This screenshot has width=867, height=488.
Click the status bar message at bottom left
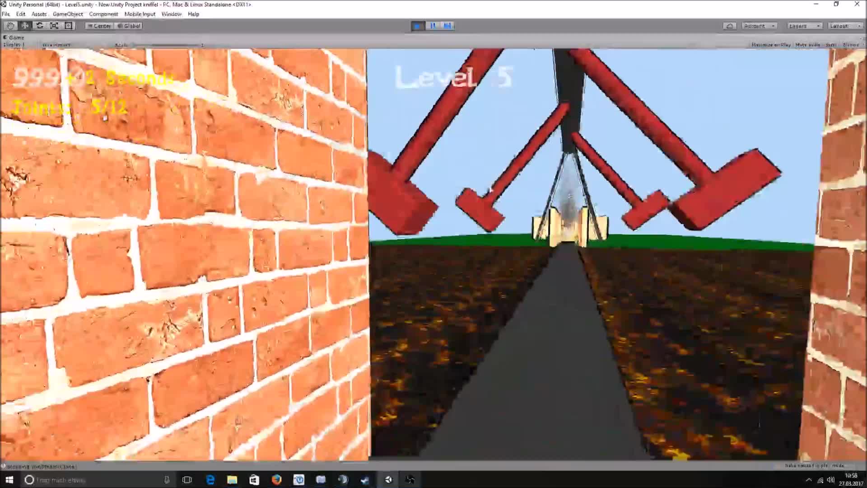(41, 467)
